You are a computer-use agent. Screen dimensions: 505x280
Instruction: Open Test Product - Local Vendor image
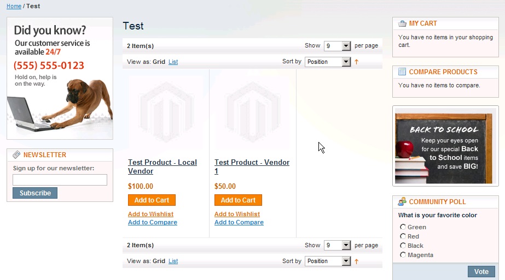pyautogui.click(x=166, y=113)
